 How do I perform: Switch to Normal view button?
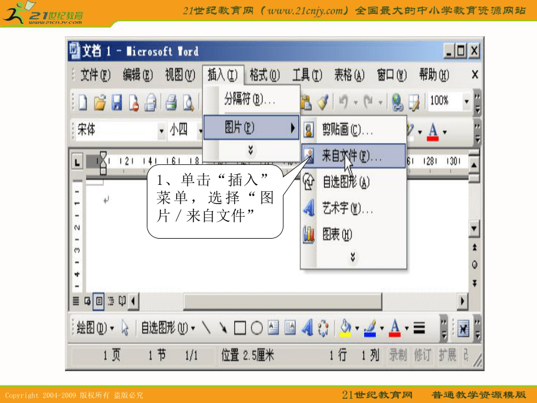[x=76, y=301]
